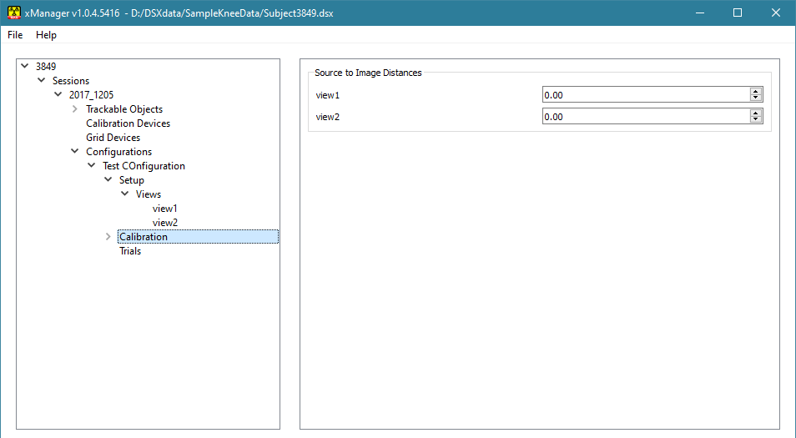The height and width of the screenshot is (438, 796).
Task: Click the view1 distance input field
Action: point(645,95)
